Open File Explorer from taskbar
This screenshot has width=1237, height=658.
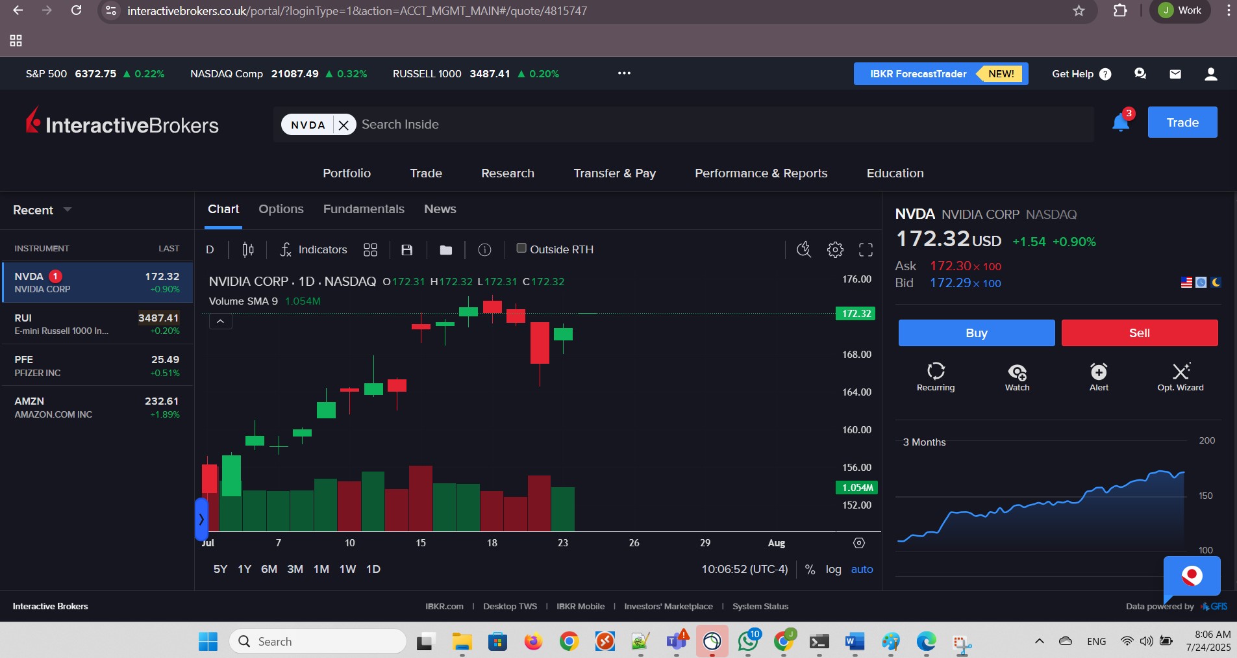coord(462,642)
